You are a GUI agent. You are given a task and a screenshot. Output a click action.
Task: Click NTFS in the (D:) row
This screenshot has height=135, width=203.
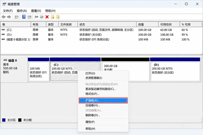click(x=64, y=35)
